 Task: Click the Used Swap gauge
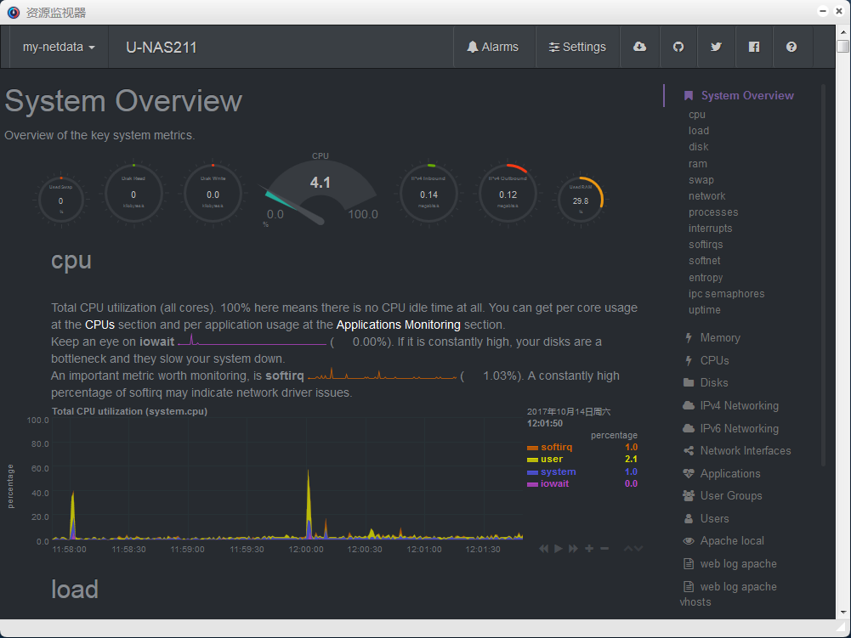[x=61, y=199]
